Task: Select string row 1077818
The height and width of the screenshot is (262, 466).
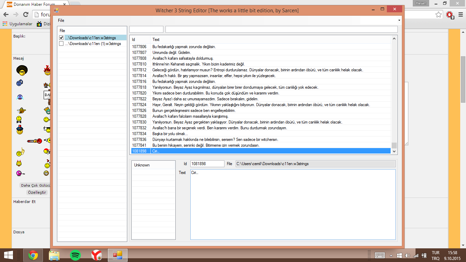Action: click(x=261, y=87)
